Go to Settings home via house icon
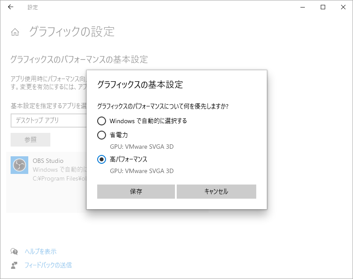Viewport: 353px width, 279px height. [15, 32]
